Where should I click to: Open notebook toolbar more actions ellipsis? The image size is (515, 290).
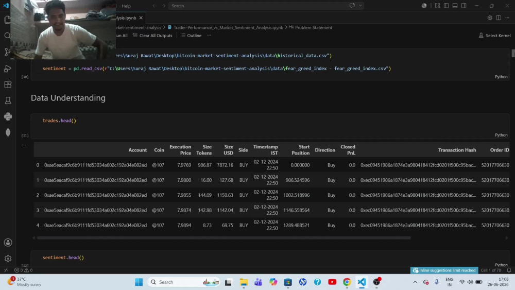(x=209, y=36)
